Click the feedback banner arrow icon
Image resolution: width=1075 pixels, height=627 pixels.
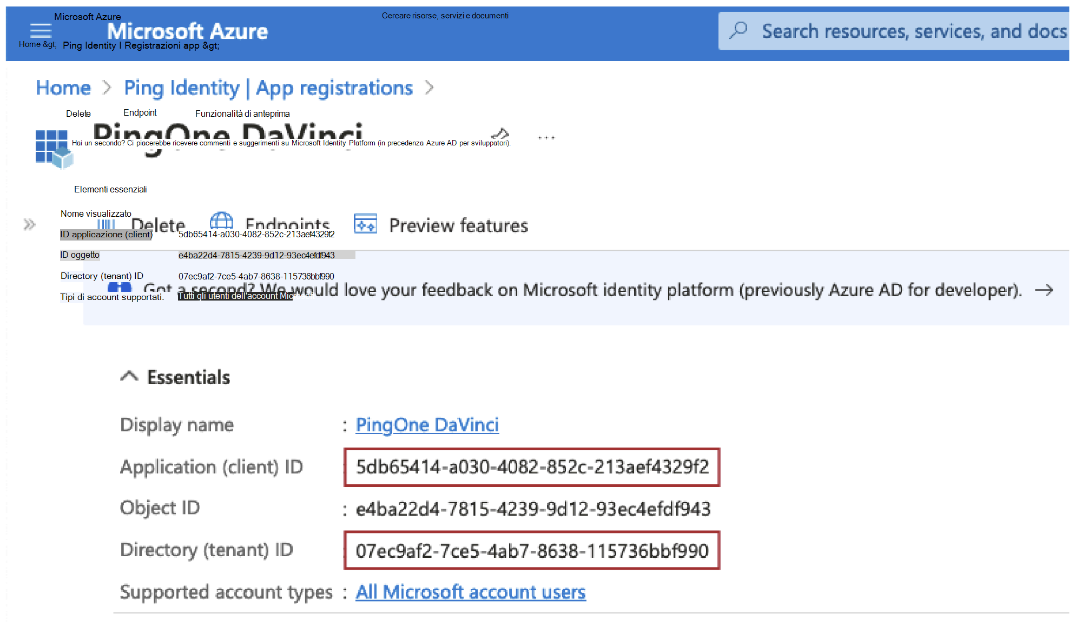pos(1045,290)
